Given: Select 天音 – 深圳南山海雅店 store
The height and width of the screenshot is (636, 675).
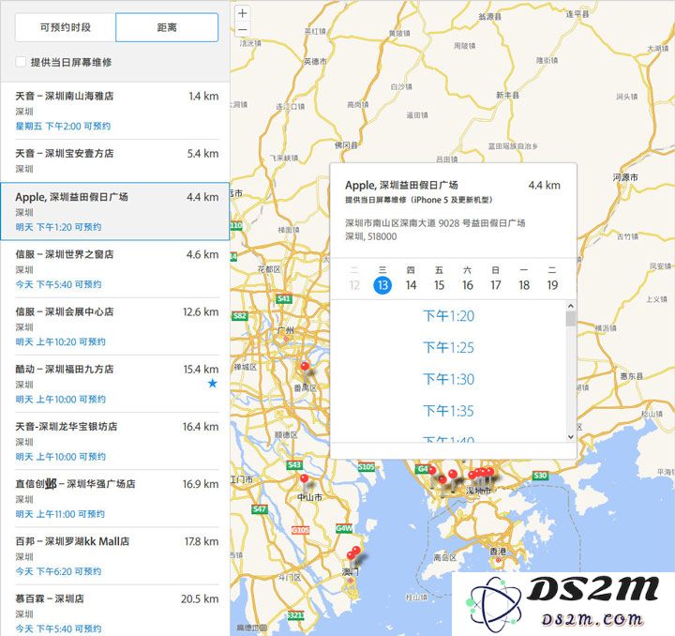Looking at the screenshot, I should click(116, 111).
